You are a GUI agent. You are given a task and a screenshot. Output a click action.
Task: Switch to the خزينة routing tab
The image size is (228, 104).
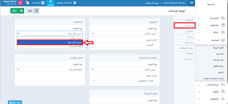click(184, 37)
